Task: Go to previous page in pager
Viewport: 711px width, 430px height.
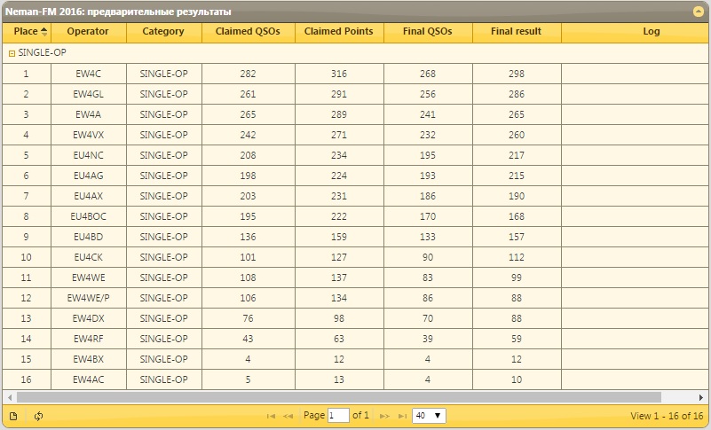Action: pos(288,416)
